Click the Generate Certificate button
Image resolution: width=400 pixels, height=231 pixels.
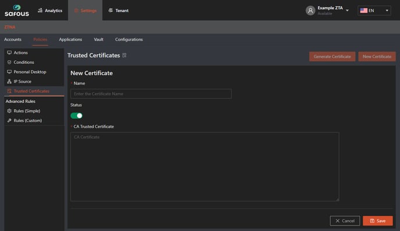click(332, 56)
